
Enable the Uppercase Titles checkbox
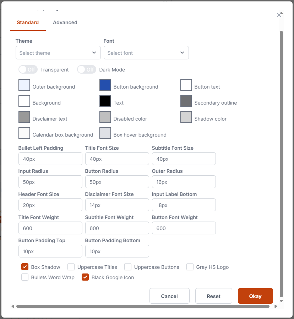coord(71,267)
